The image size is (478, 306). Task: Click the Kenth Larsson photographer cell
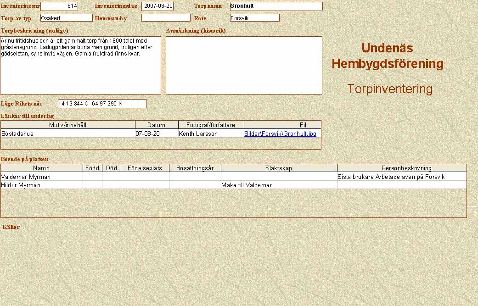pyautogui.click(x=211, y=134)
